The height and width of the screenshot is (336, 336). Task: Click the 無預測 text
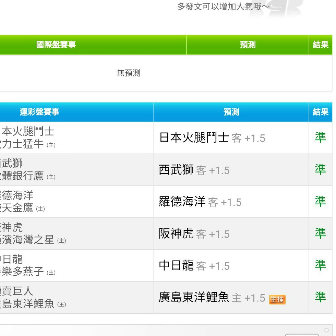point(129,73)
